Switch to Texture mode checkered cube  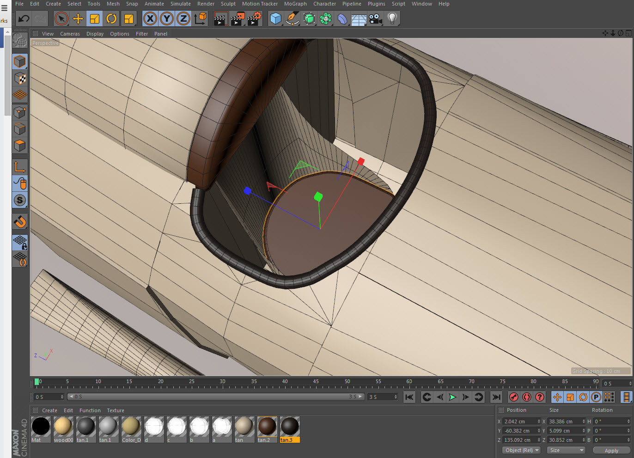click(x=20, y=78)
